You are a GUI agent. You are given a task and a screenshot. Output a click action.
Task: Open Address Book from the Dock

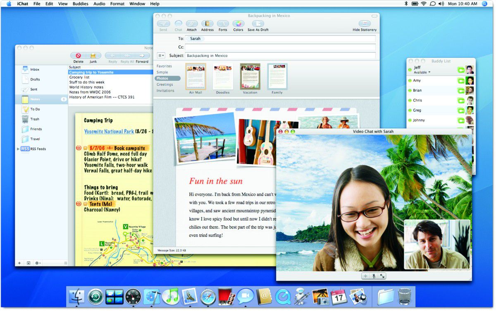(264, 297)
